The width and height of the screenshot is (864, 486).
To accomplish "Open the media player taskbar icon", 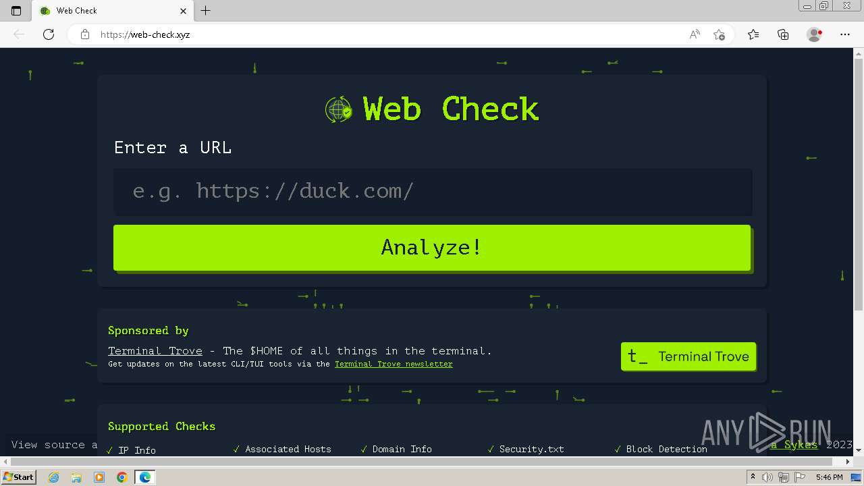I will (99, 477).
